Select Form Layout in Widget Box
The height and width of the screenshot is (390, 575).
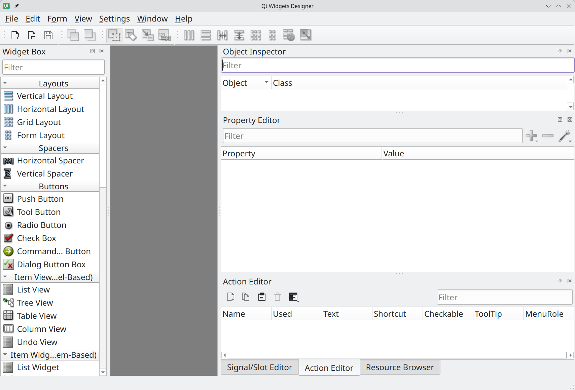[50, 135]
